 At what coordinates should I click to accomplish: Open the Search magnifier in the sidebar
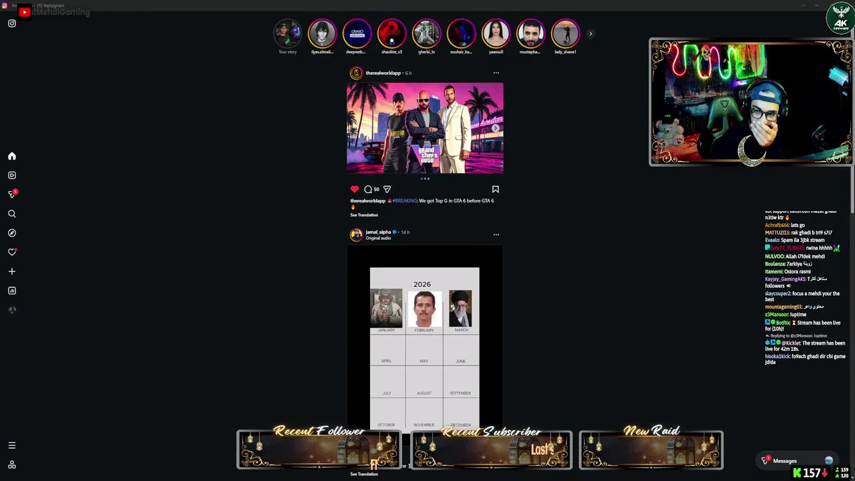click(11, 214)
